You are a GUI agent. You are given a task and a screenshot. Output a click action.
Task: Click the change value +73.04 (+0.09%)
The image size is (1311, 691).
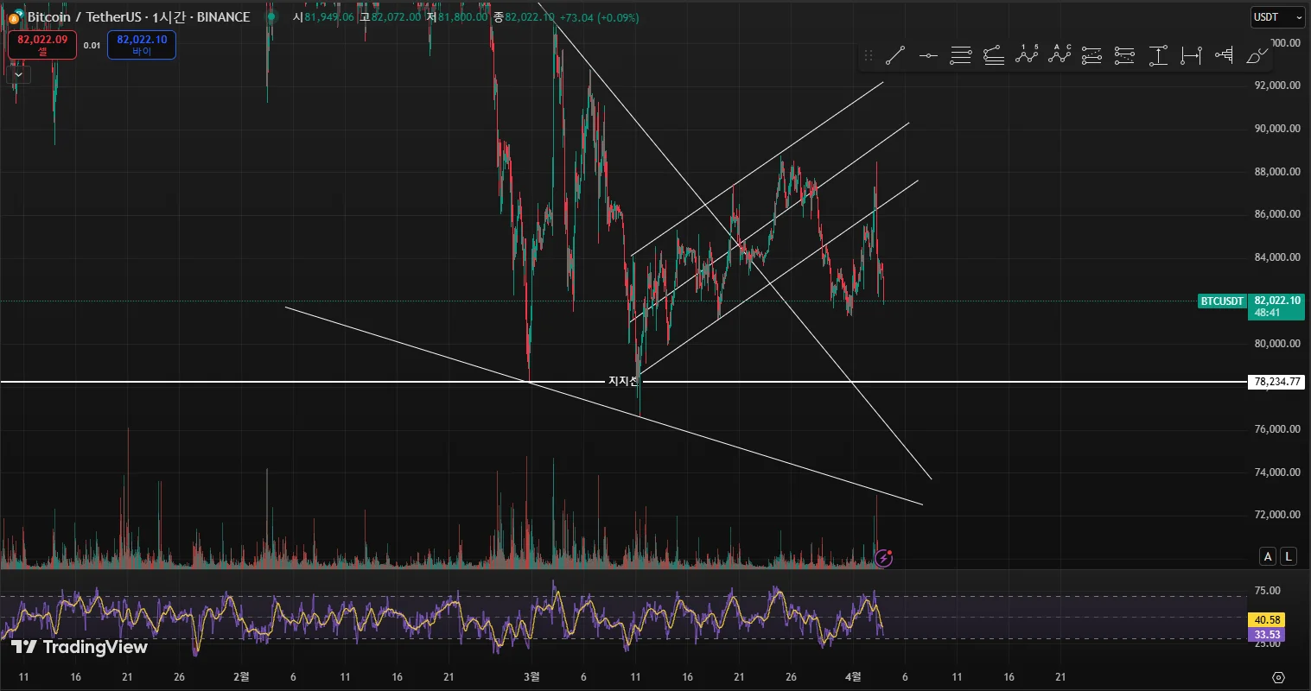point(600,17)
